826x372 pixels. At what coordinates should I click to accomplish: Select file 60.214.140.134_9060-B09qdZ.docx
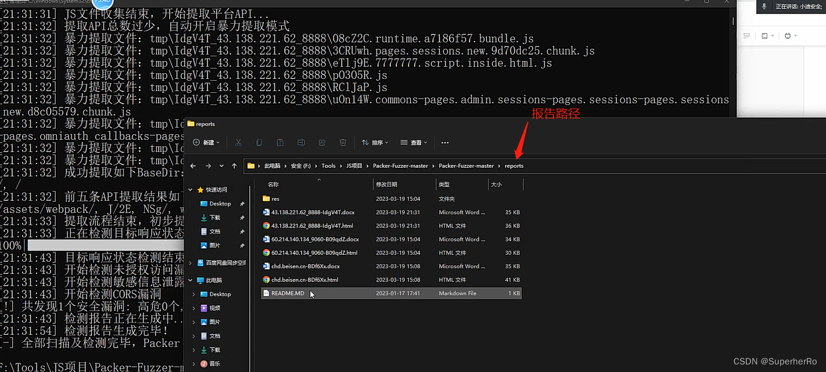[315, 239]
